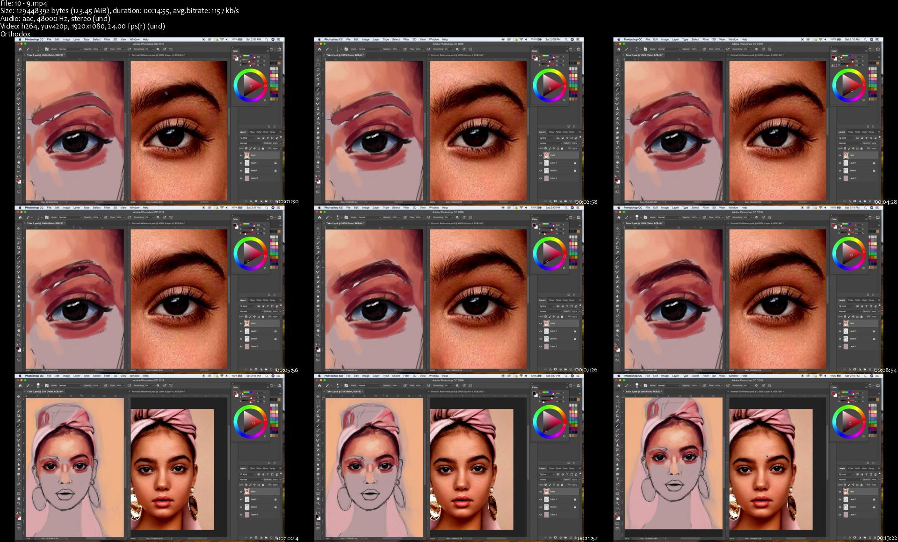This screenshot has width=898, height=542.
Task: Select the Rectangular Marquee tool in the 00:02:58 frame
Action: (x=318, y=65)
